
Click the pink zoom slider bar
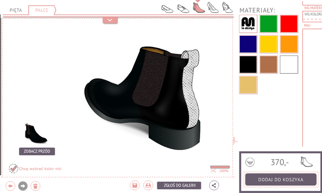[220, 167]
